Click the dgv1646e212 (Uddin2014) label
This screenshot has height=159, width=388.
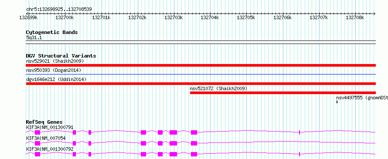coord(56,79)
